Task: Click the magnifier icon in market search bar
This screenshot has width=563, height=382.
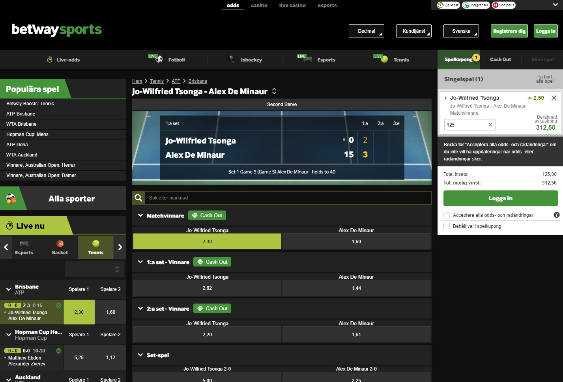Action: pos(138,198)
